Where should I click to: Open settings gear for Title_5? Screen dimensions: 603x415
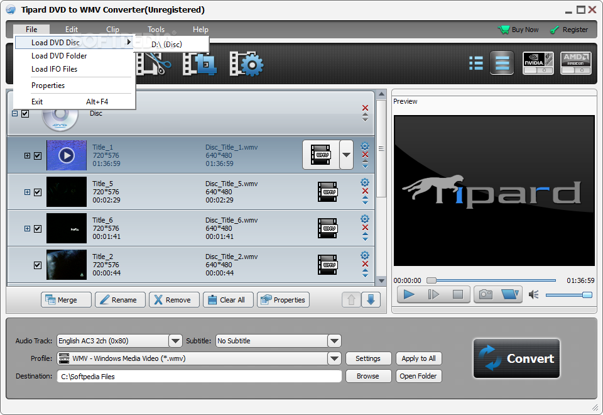pos(364,182)
